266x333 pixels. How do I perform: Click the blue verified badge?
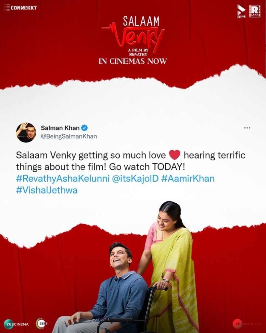click(x=84, y=128)
